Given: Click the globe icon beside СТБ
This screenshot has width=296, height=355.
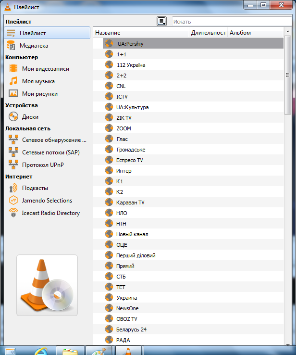Looking at the screenshot, I should coord(109,276).
